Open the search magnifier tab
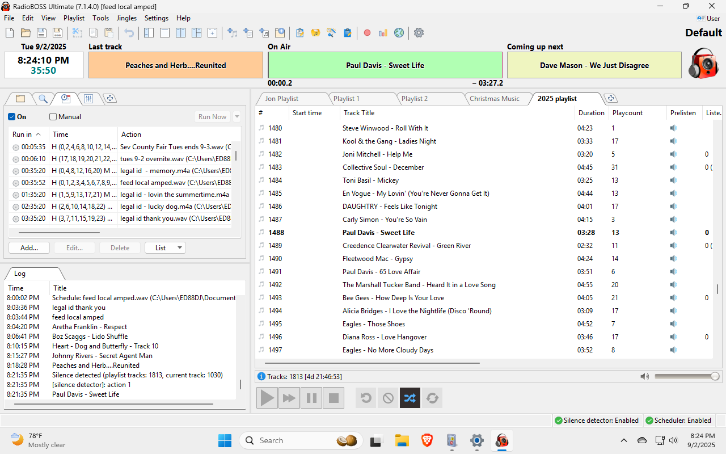The width and height of the screenshot is (726, 454). 43,99
